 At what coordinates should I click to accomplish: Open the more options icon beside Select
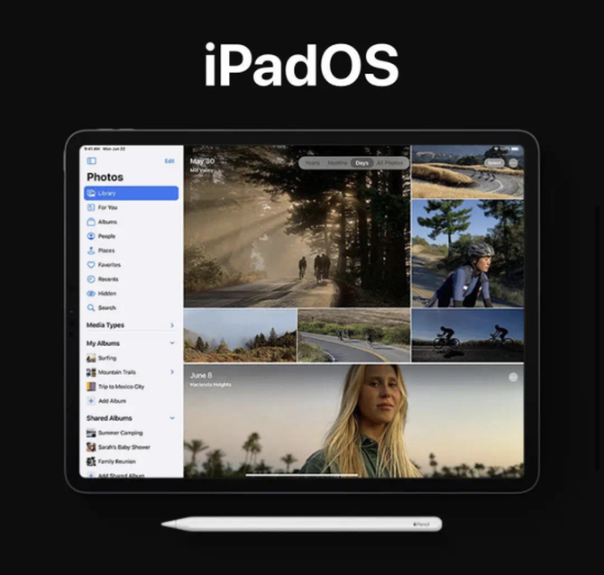(514, 163)
